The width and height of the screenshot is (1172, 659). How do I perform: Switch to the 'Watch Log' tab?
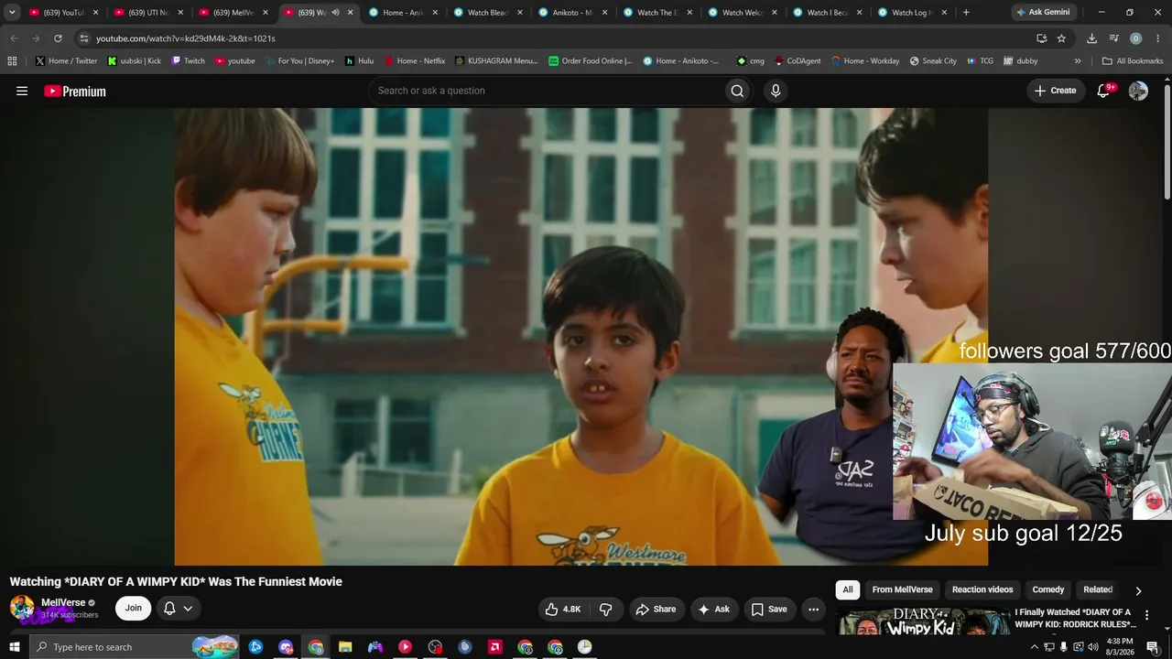[x=912, y=13]
